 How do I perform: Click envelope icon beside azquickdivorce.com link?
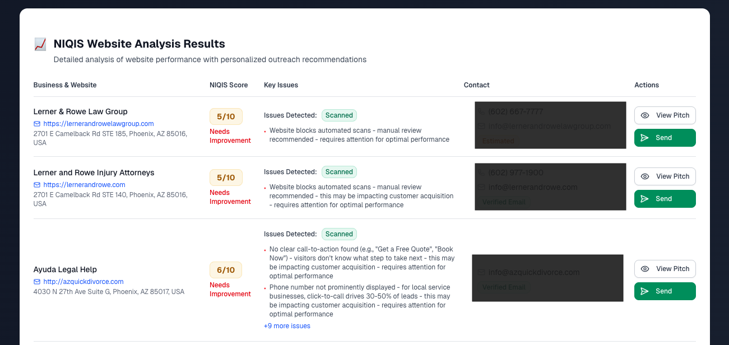37,282
